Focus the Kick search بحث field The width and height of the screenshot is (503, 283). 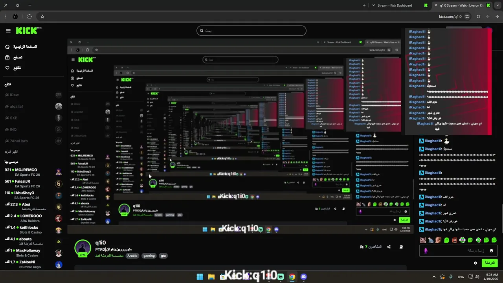[251, 31]
